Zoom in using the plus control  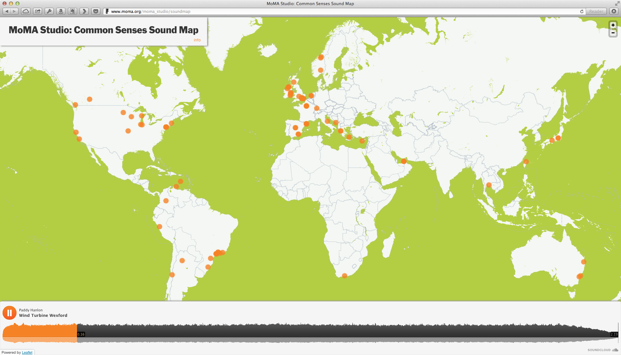(613, 25)
